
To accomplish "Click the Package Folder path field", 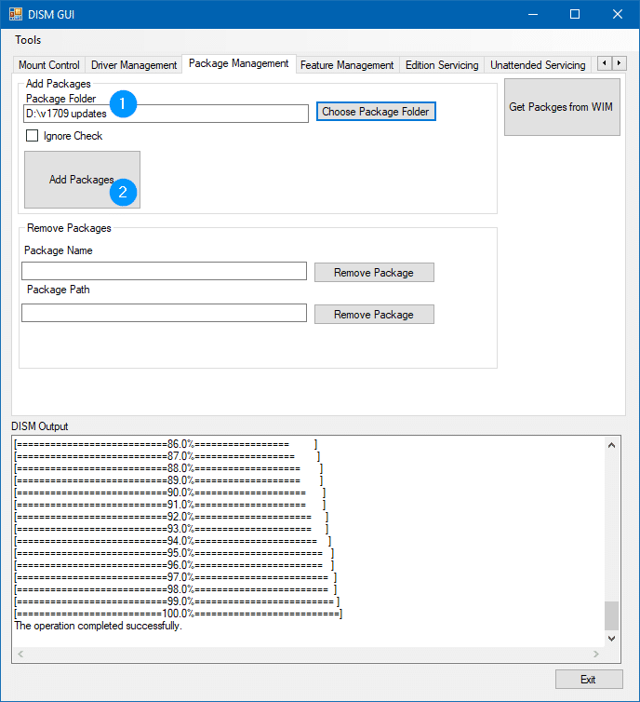I will [166, 114].
